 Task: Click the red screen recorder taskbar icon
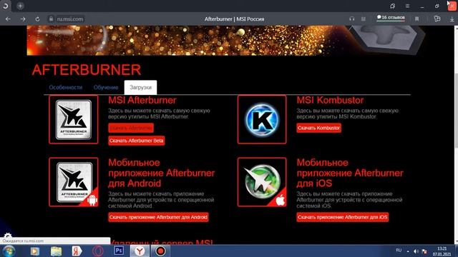[x=160, y=251]
